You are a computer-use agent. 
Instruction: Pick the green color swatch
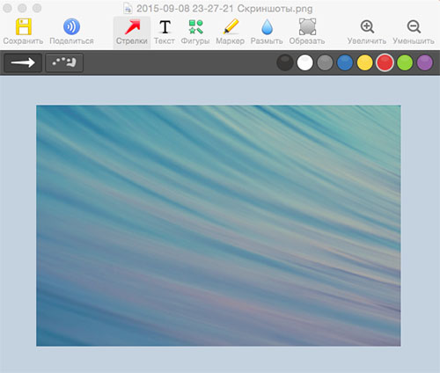click(x=405, y=62)
